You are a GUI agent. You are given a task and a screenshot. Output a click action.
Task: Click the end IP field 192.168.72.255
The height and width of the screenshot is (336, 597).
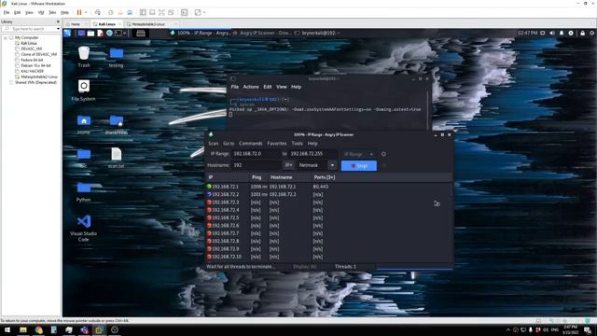(312, 153)
